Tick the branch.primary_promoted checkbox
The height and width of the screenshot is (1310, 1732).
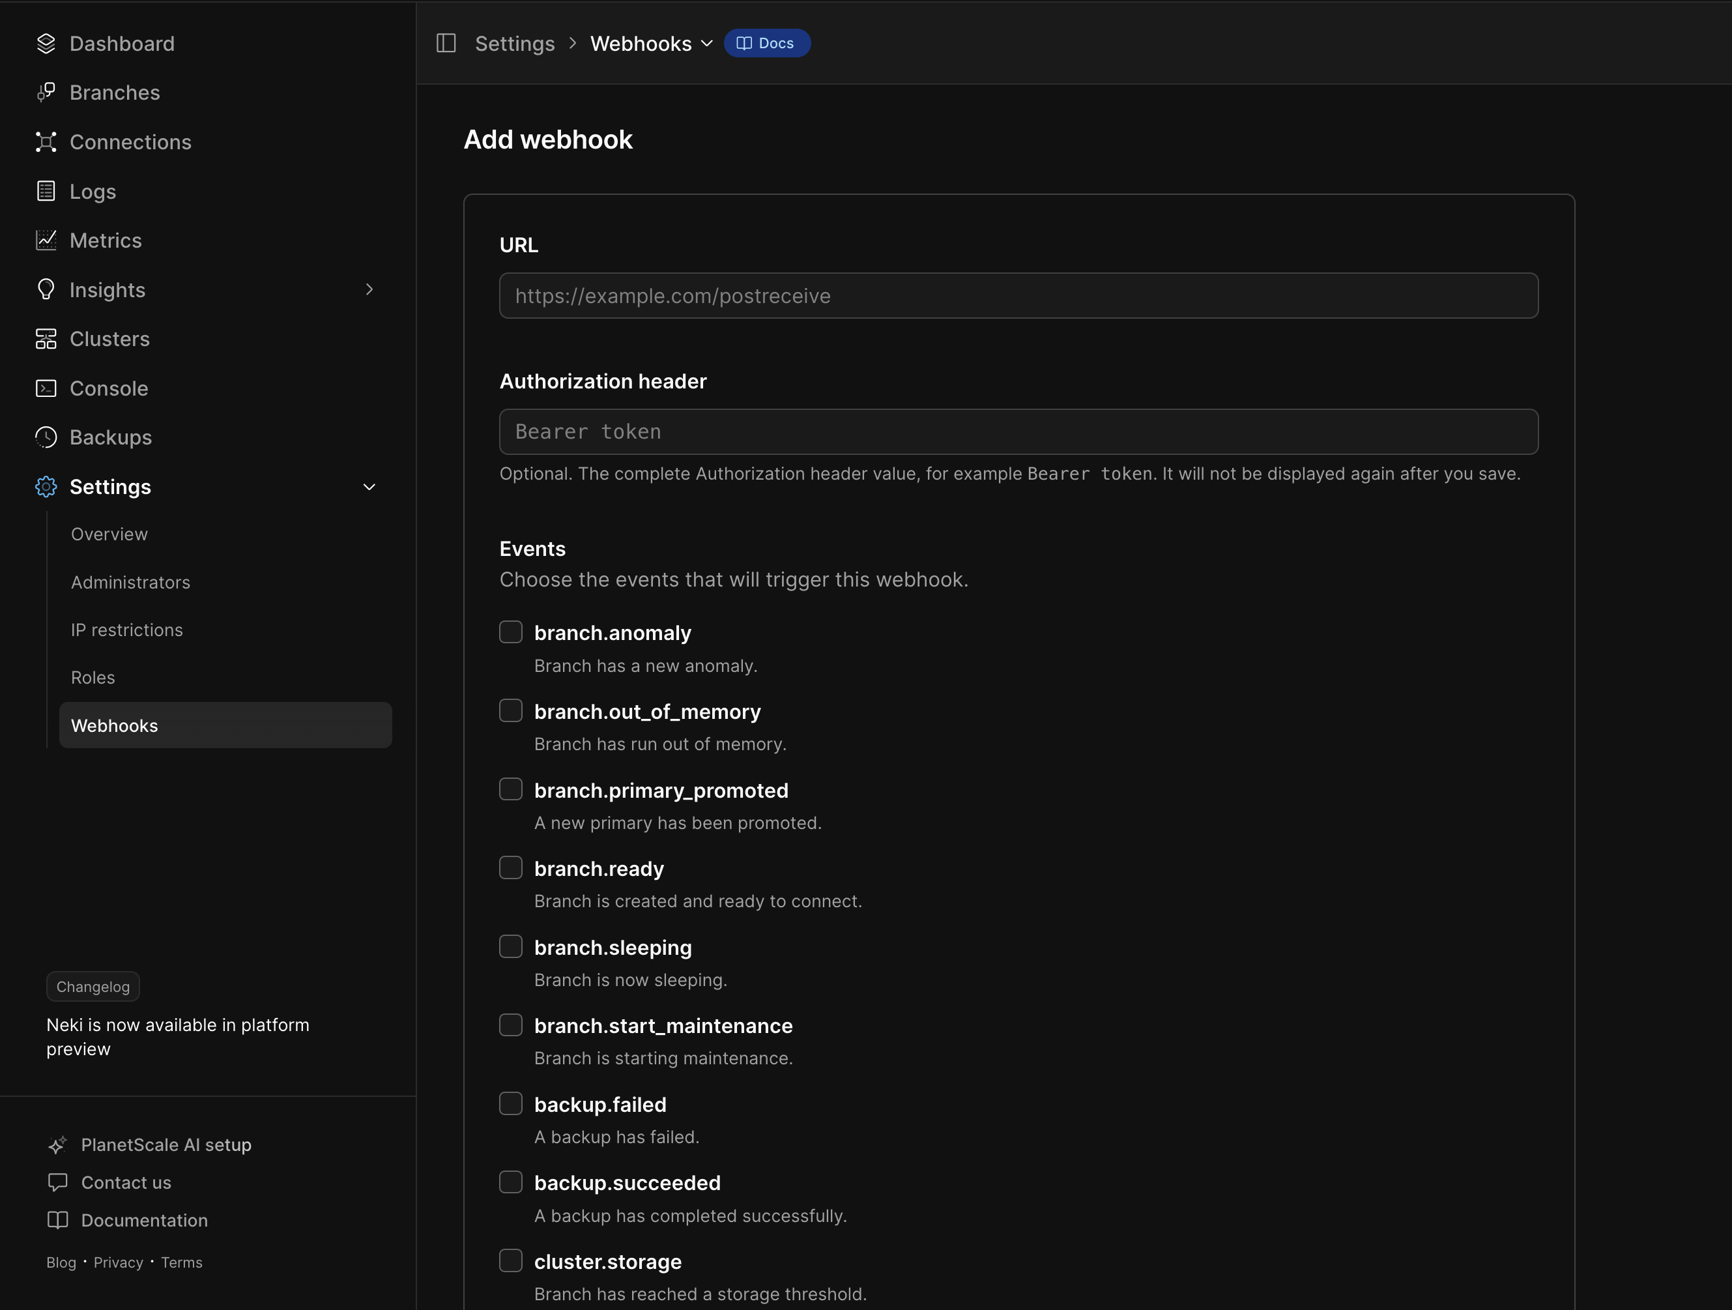point(510,789)
